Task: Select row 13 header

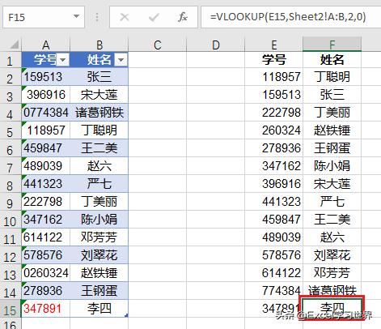Action: click(11, 274)
